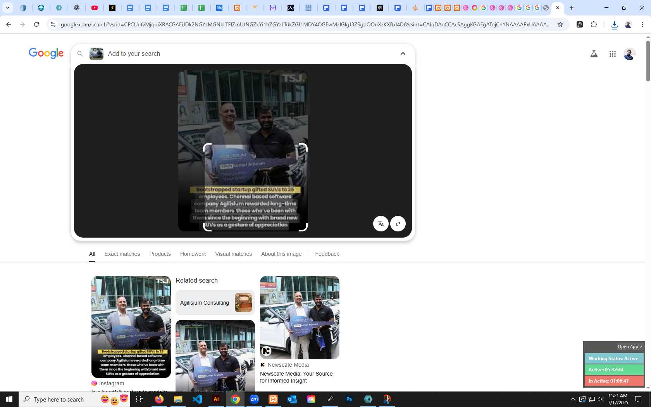Viewport: 651px width, 407px height.
Task: Click the translate button on image
Action: [x=381, y=224]
